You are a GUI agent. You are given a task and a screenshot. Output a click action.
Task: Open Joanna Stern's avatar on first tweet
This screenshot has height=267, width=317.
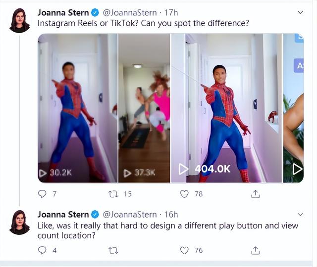pyautogui.click(x=19, y=21)
